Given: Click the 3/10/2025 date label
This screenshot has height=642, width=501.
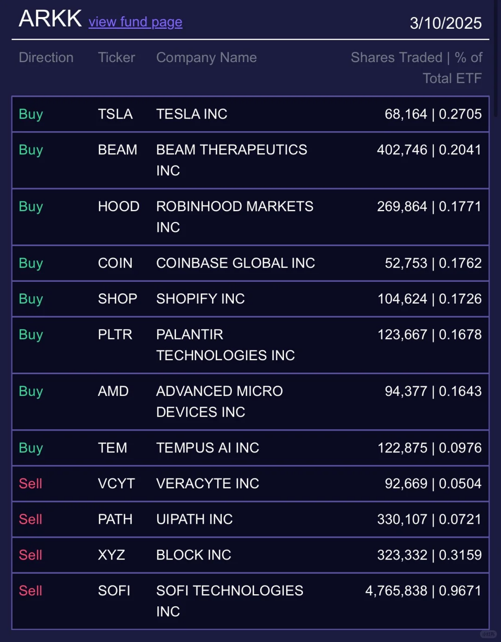Looking at the screenshot, I should point(445,23).
